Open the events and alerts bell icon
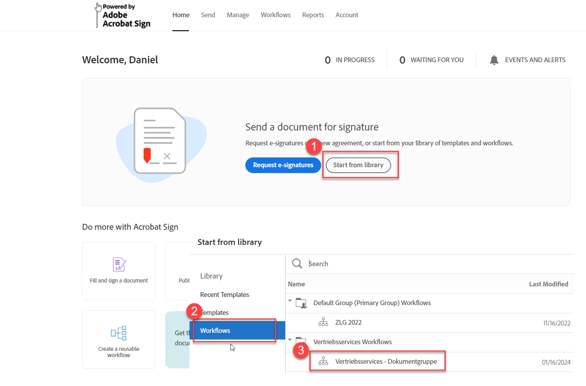This screenshot has width=586, height=386. tap(494, 60)
